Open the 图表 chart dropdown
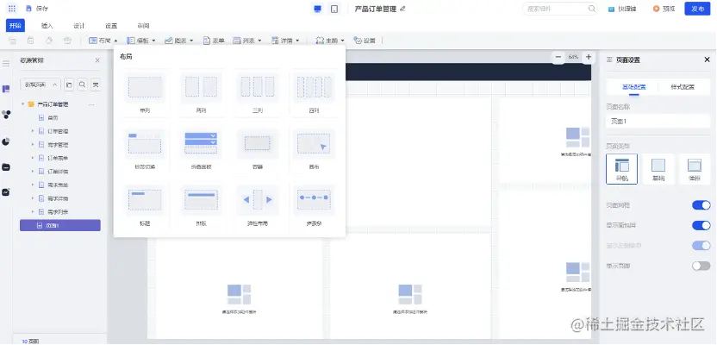Screen dimensions: 717x345 pos(178,41)
